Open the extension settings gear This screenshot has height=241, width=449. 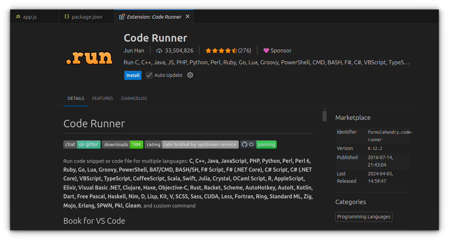[190, 75]
